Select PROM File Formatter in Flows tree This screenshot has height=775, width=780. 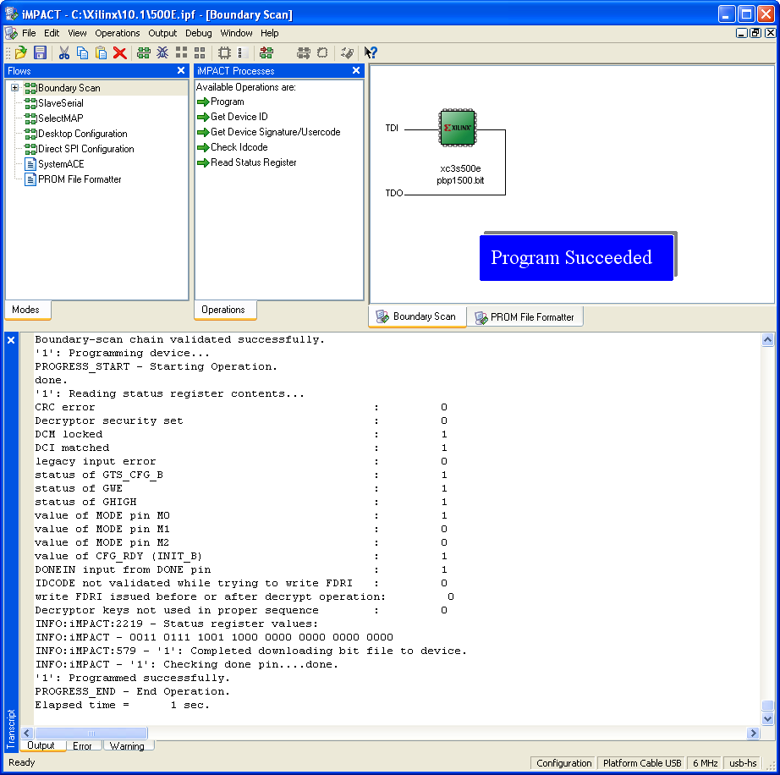[x=80, y=179]
